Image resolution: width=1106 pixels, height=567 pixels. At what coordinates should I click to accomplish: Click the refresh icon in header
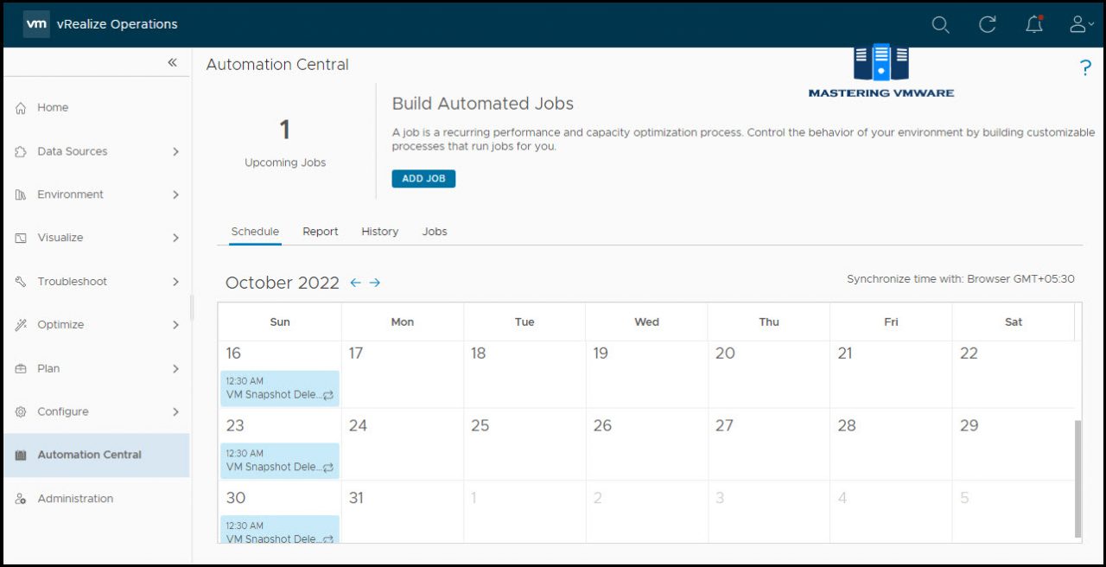click(x=988, y=24)
